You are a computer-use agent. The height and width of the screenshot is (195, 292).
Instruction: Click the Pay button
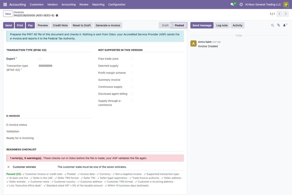[x=30, y=25]
